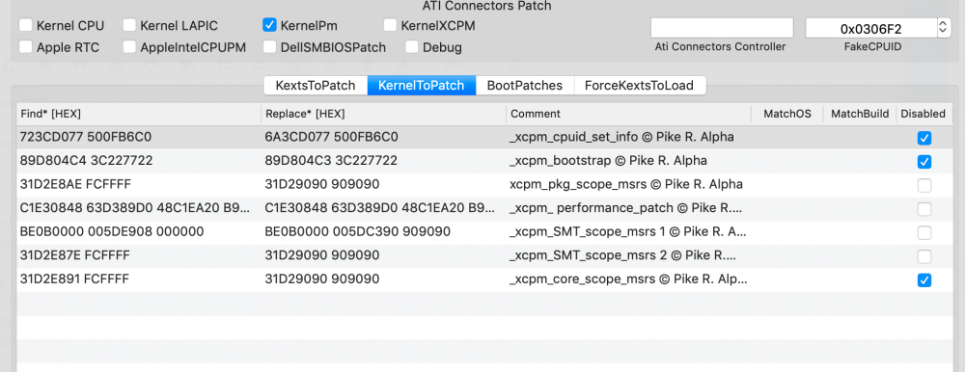Uncheck Disabled for _xcpm_cpuid_set_info patch
This screenshot has width=965, height=372.
coord(924,139)
